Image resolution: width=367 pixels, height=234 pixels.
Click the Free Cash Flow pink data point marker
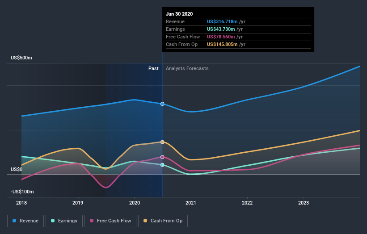coord(162,157)
